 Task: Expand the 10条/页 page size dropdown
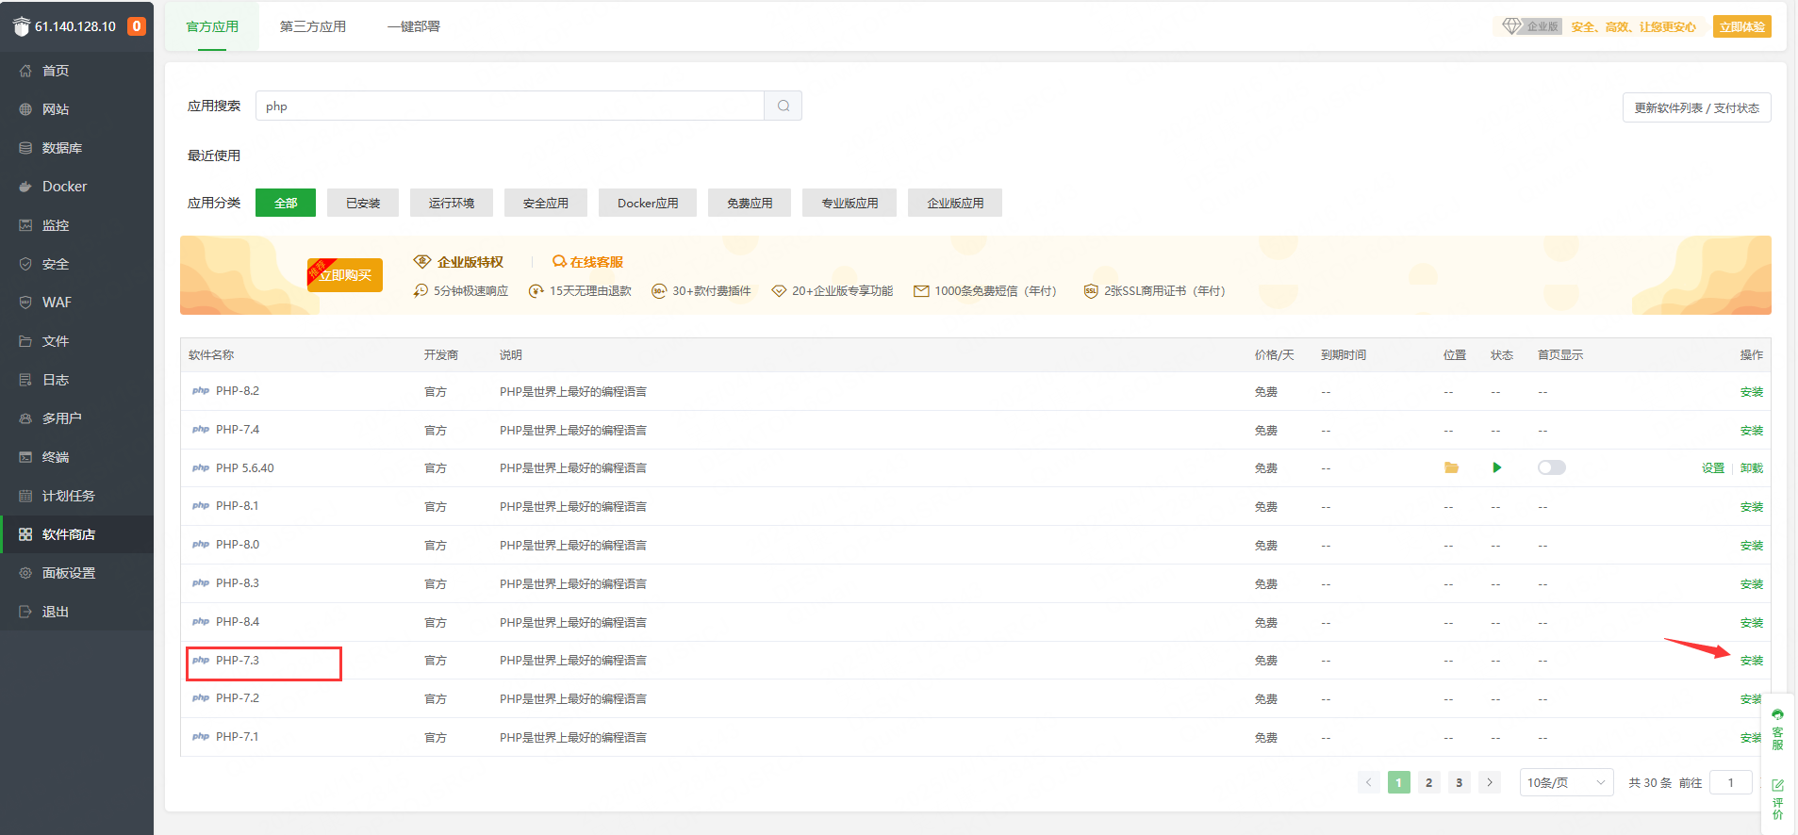pyautogui.click(x=1566, y=782)
